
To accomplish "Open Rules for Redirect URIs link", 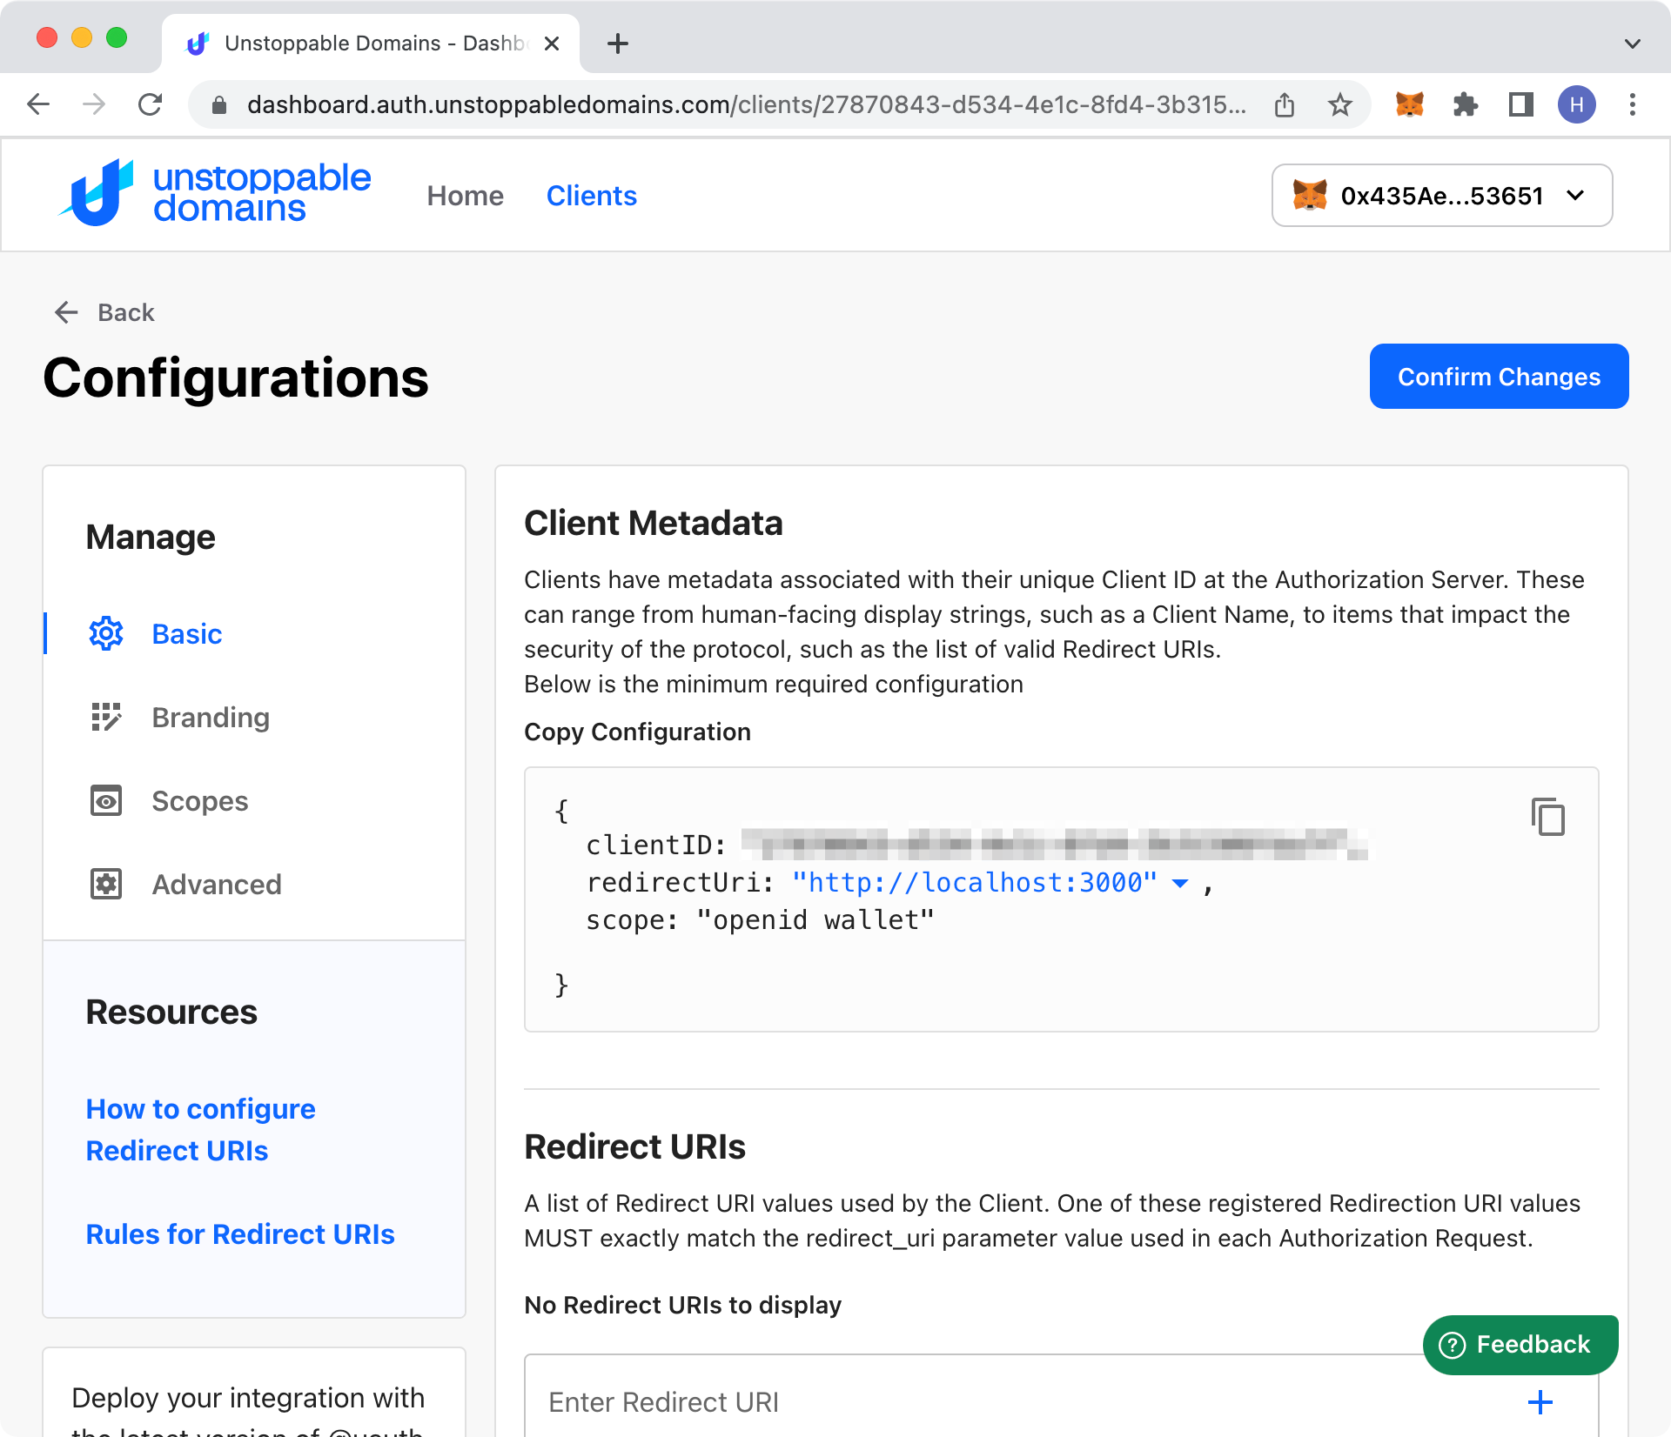I will (240, 1233).
